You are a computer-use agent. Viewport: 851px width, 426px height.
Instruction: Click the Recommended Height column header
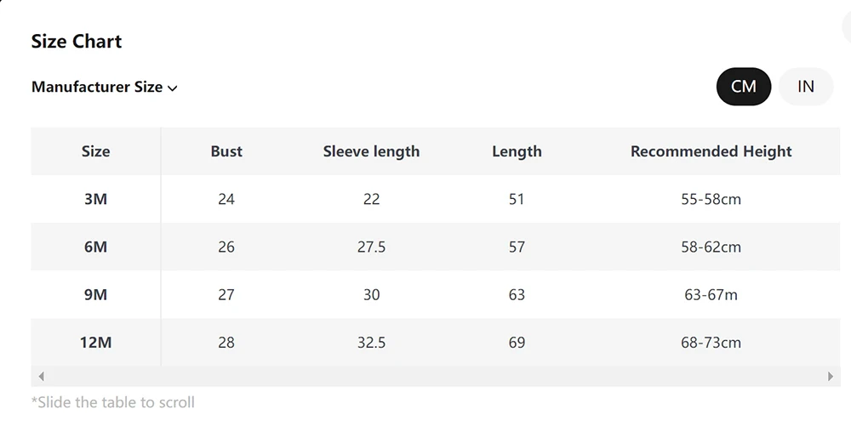(711, 151)
